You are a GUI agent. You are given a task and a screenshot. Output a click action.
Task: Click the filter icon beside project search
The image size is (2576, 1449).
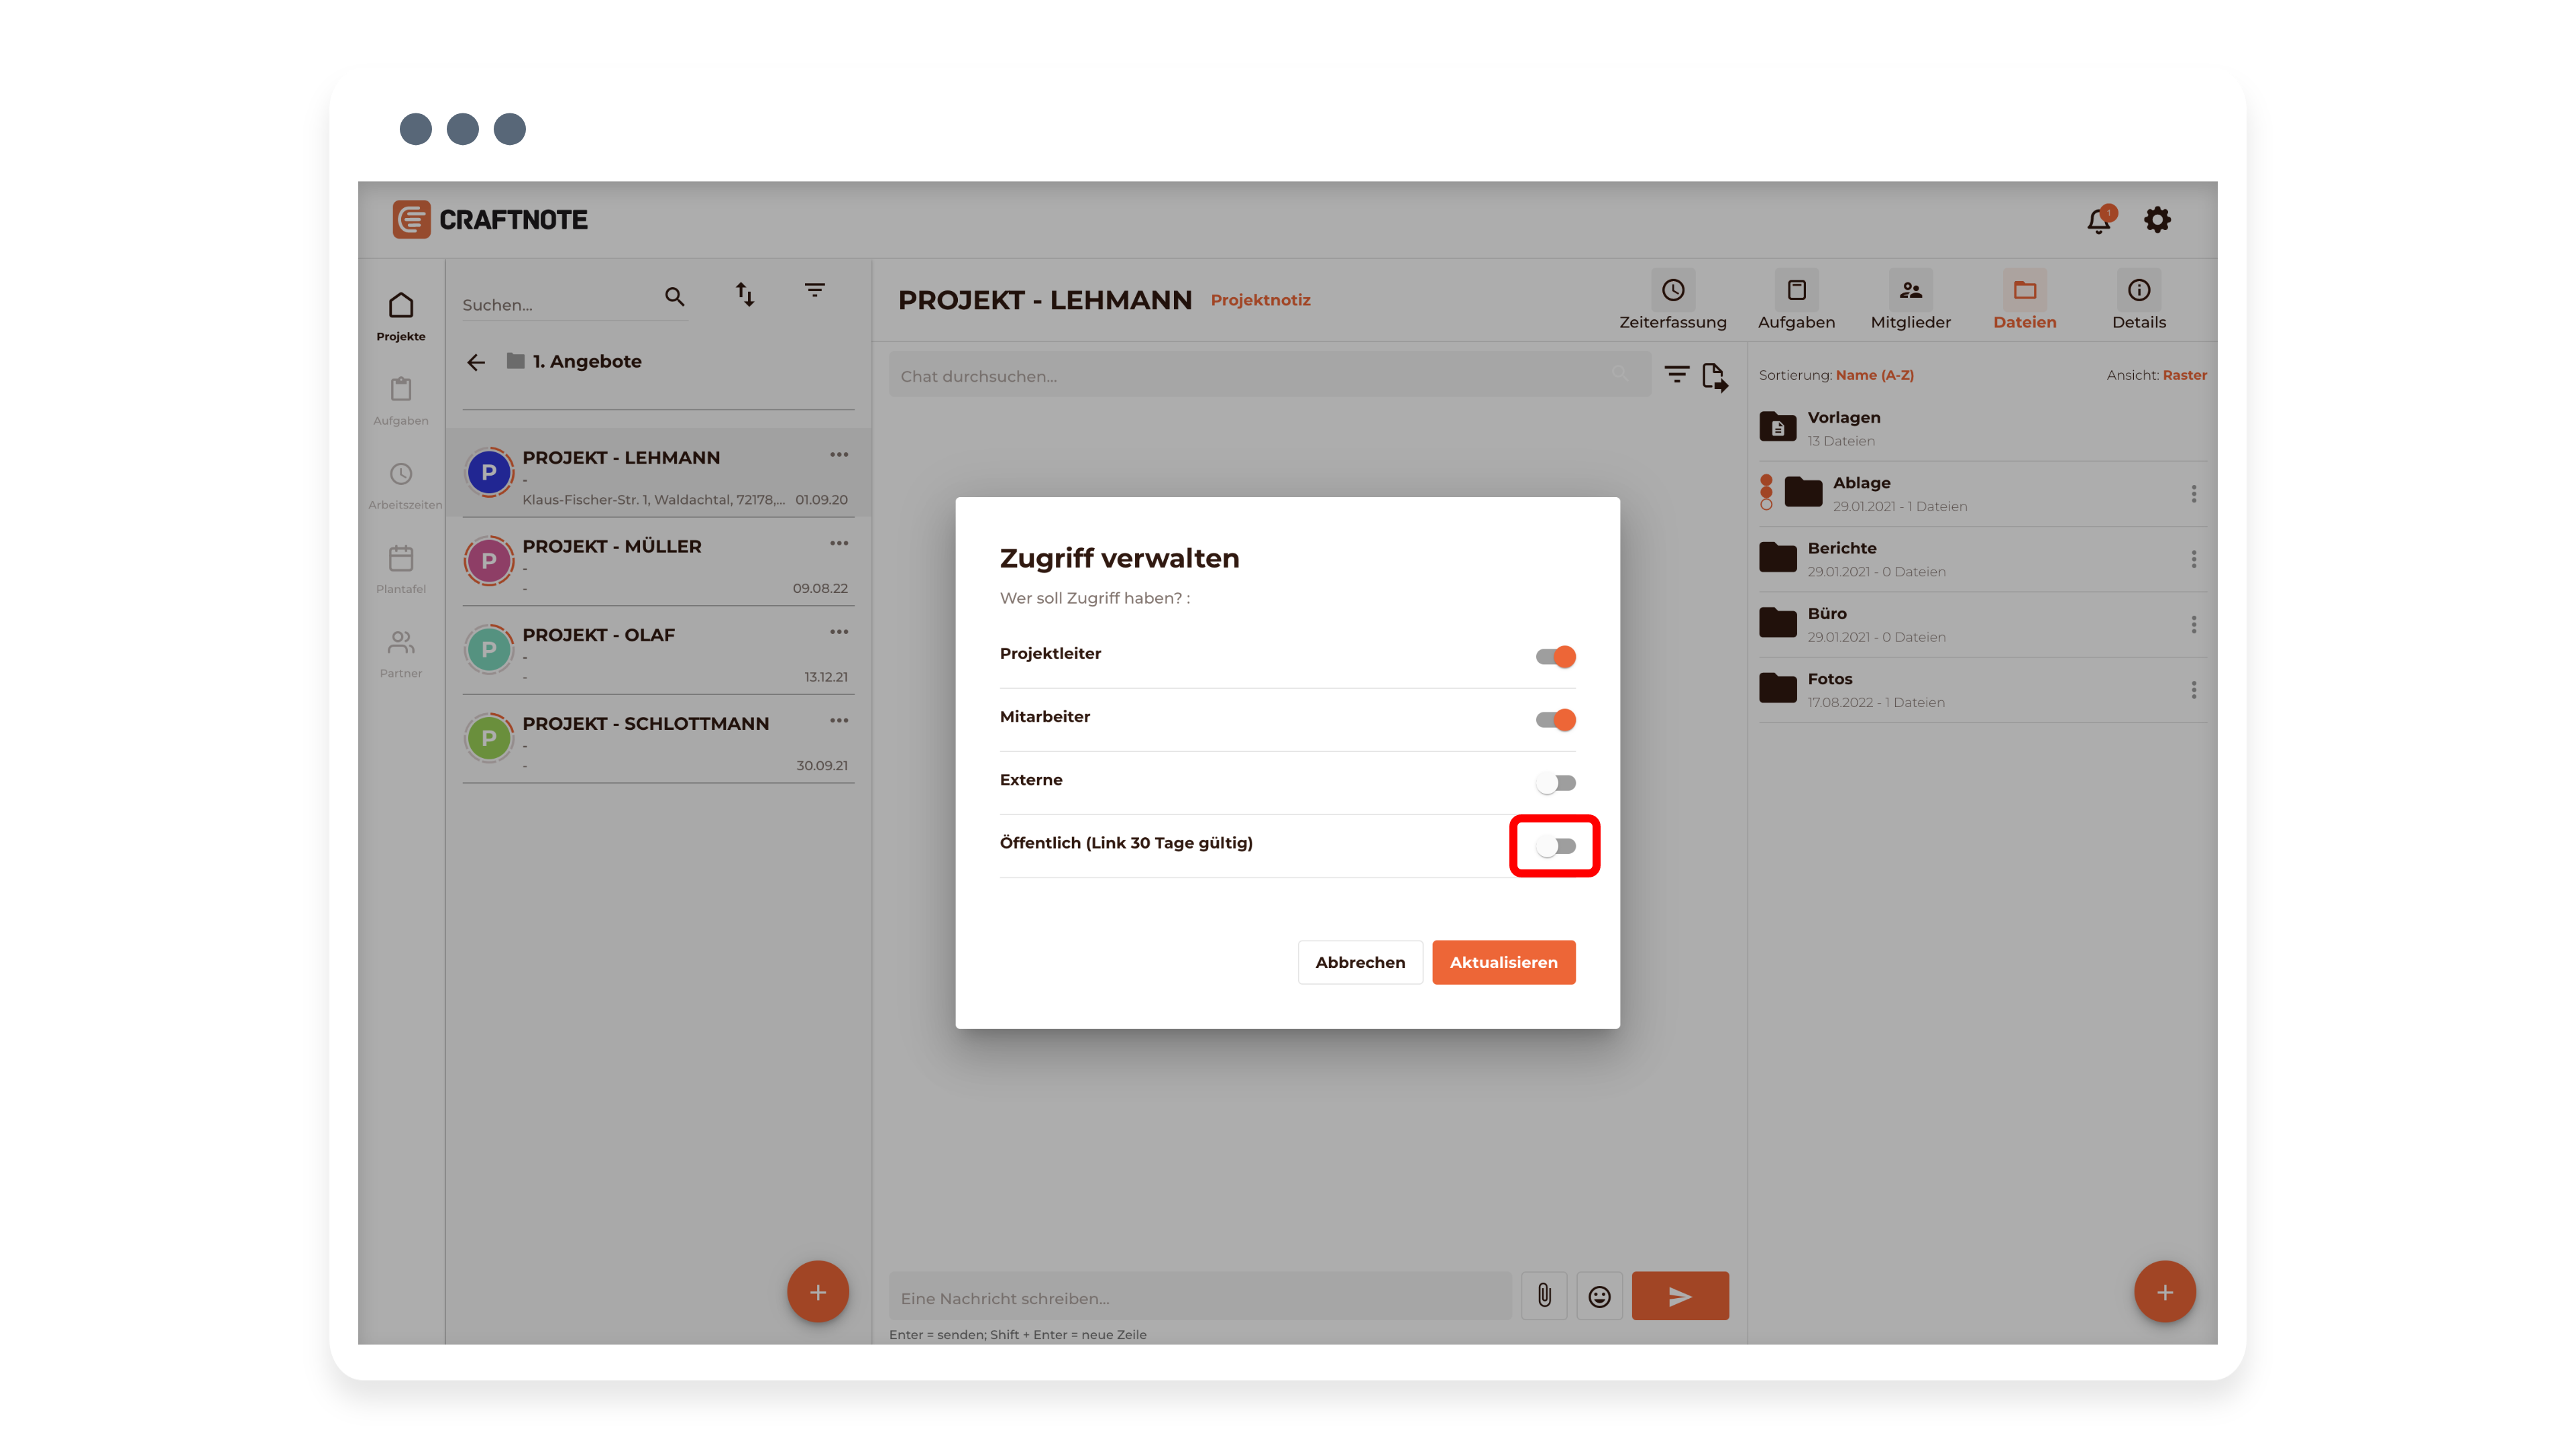815,291
